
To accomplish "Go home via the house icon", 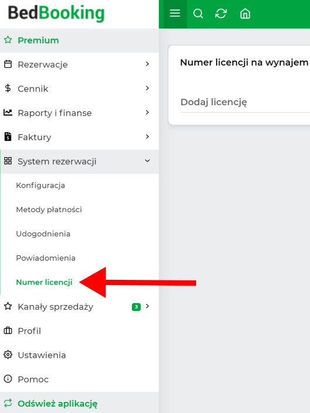I will click(245, 13).
